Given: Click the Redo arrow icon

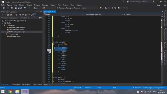Looking at the screenshot, I should [x=29, y=8].
